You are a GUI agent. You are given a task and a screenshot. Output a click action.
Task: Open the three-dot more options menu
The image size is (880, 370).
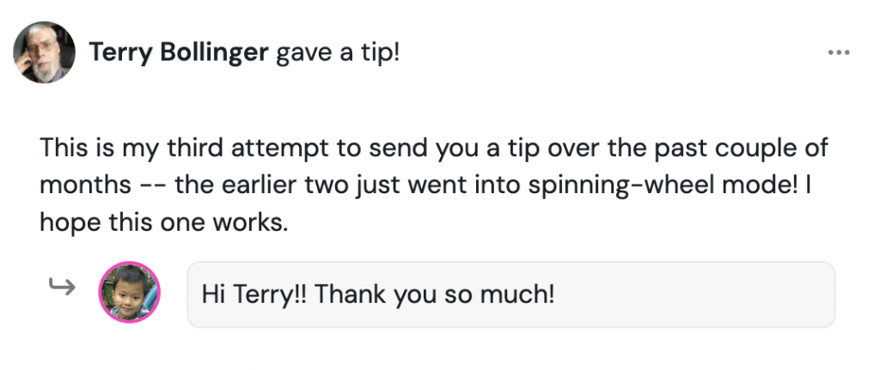point(838,53)
